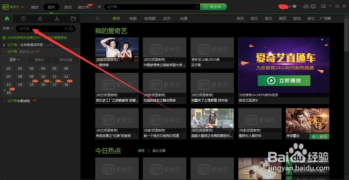Click the sidebar search magnifier icon
The width and height of the screenshot is (349, 180).
71,29
